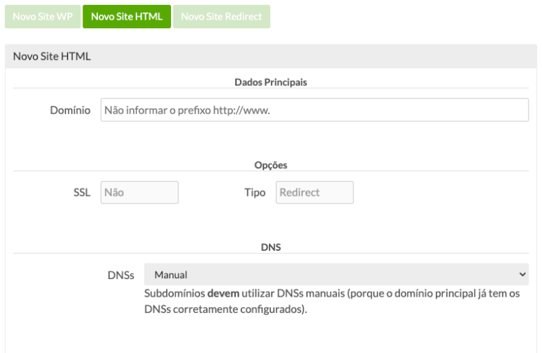The height and width of the screenshot is (353, 542).
Task: Switch to the Novo Site WP tab
Action: [42, 17]
